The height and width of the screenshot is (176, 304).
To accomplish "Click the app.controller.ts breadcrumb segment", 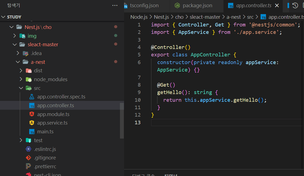I will [286, 17].
